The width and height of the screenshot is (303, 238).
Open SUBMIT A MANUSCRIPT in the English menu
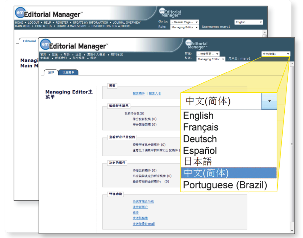[x=72, y=26]
